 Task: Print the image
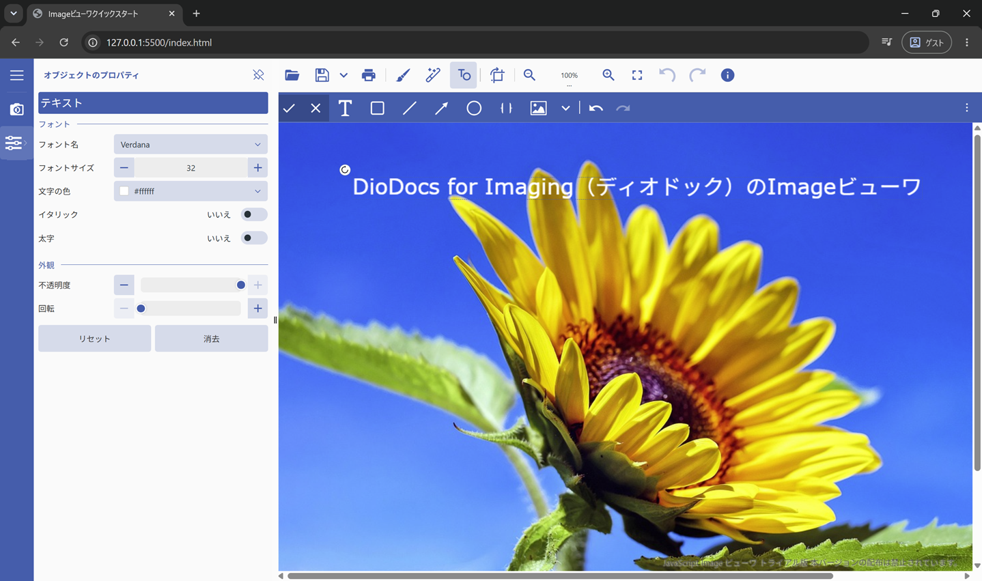[368, 75]
